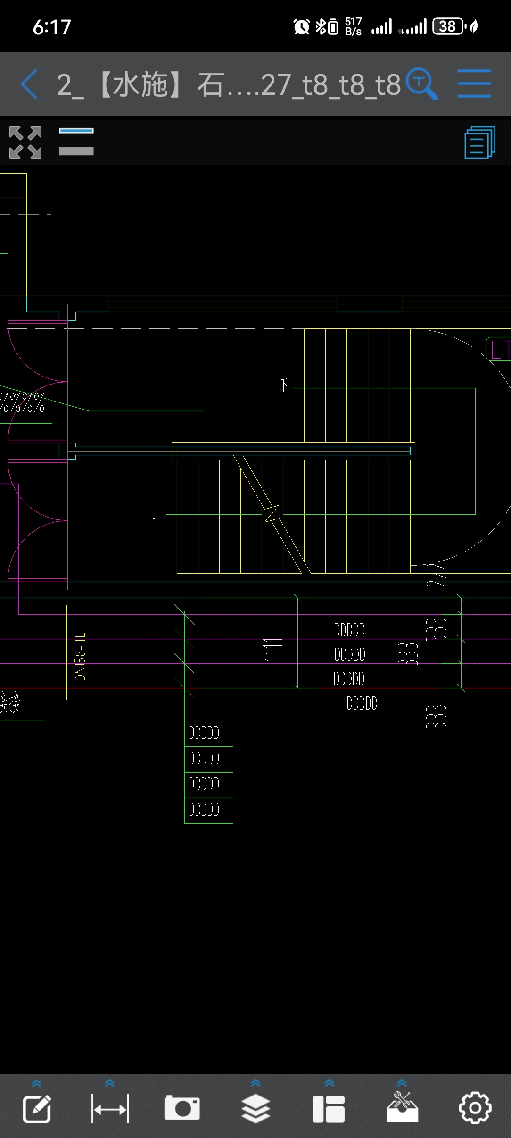The height and width of the screenshot is (1138, 511).
Task: Select the 接接 text at left edge
Action: pyautogui.click(x=10, y=703)
